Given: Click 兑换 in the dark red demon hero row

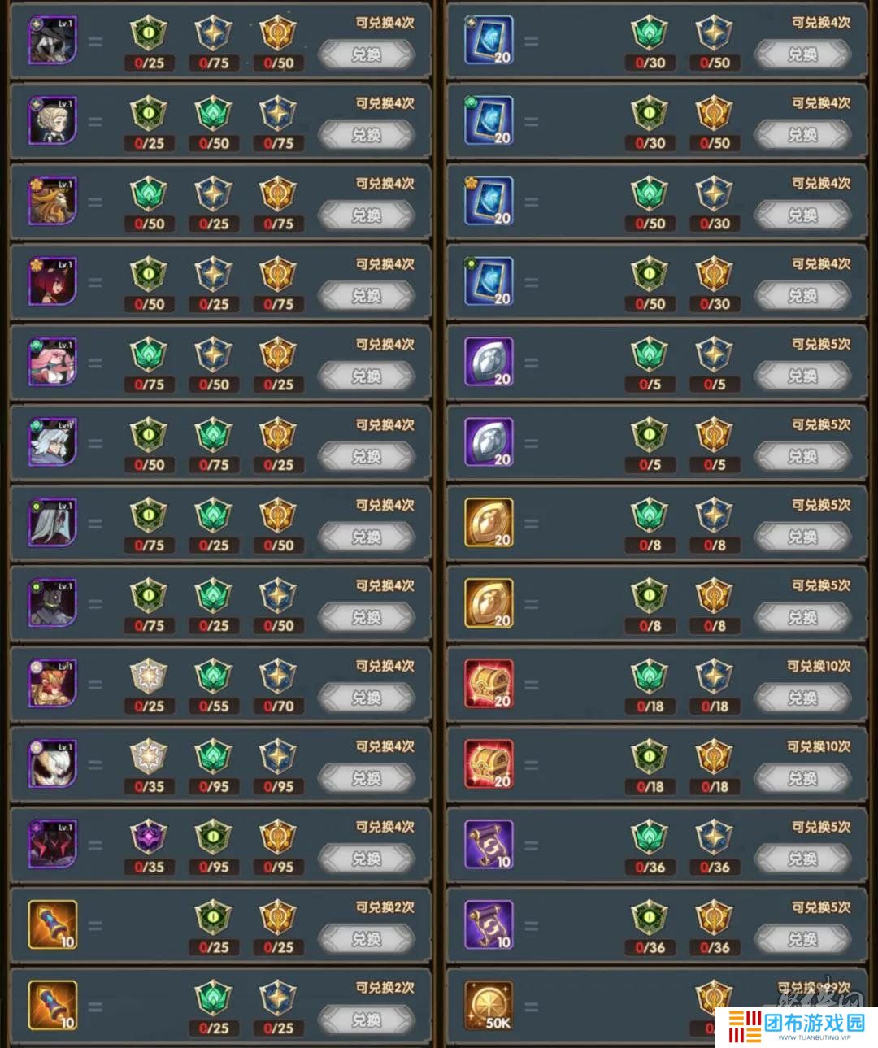Looking at the screenshot, I should click(x=367, y=859).
